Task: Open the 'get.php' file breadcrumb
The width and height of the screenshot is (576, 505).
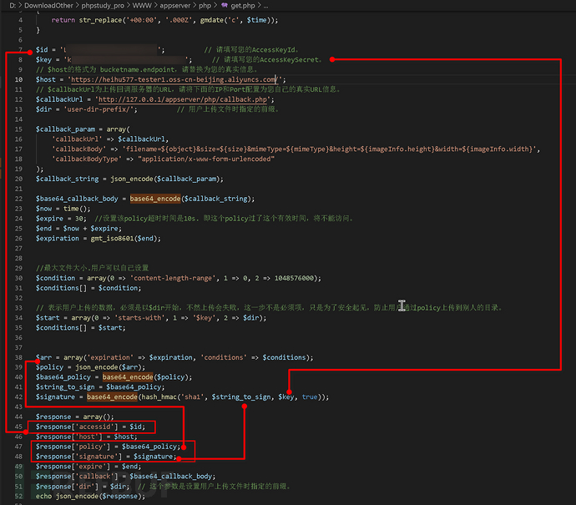Action: [x=242, y=6]
